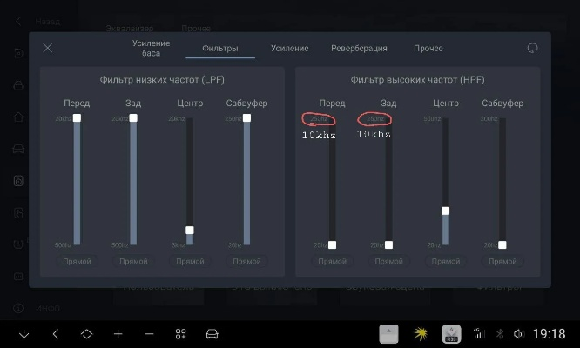Viewport: 580px width, 348px height.
Task: Collapse the bar with the down chevron
Action: 24,334
